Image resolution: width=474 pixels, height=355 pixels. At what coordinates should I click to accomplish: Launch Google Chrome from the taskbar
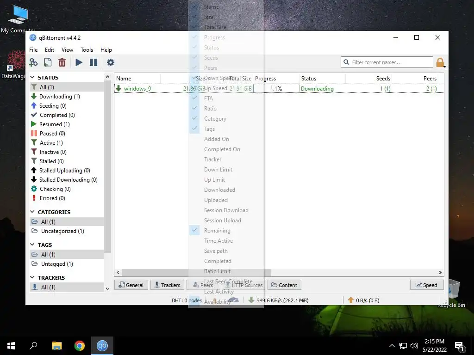[x=80, y=346]
